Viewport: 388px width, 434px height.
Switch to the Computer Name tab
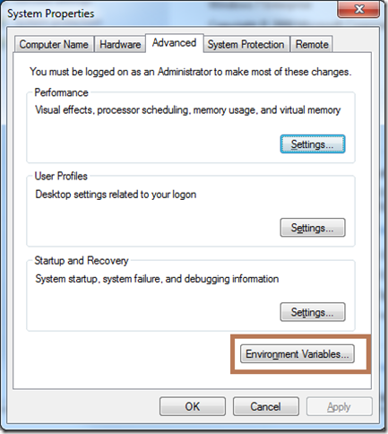pos(54,44)
